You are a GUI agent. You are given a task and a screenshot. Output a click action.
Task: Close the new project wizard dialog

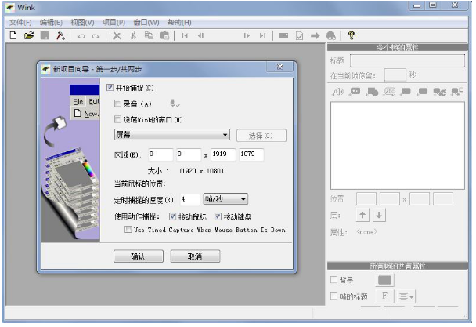pos(280,67)
